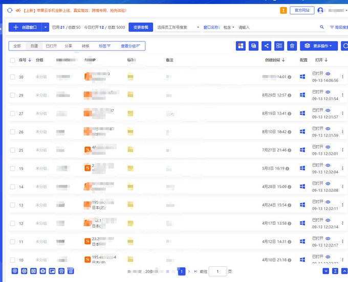Viewport: 348px width, 282px height.
Task: Click the picture-in-picture icon in bottom toolbar
Action: [x=52, y=271]
